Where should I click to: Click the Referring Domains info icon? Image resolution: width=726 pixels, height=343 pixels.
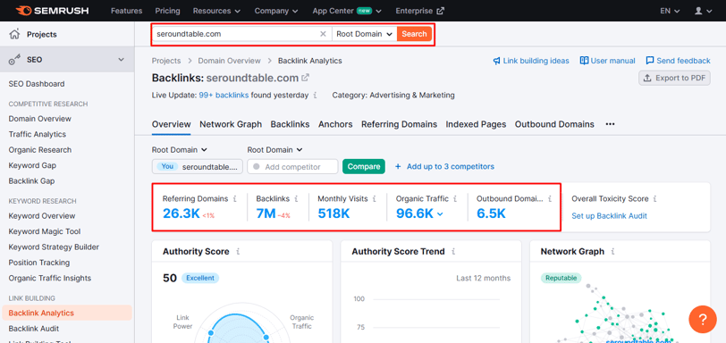(235, 199)
